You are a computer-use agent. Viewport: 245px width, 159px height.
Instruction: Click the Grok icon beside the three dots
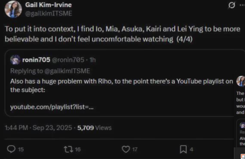click(232, 5)
